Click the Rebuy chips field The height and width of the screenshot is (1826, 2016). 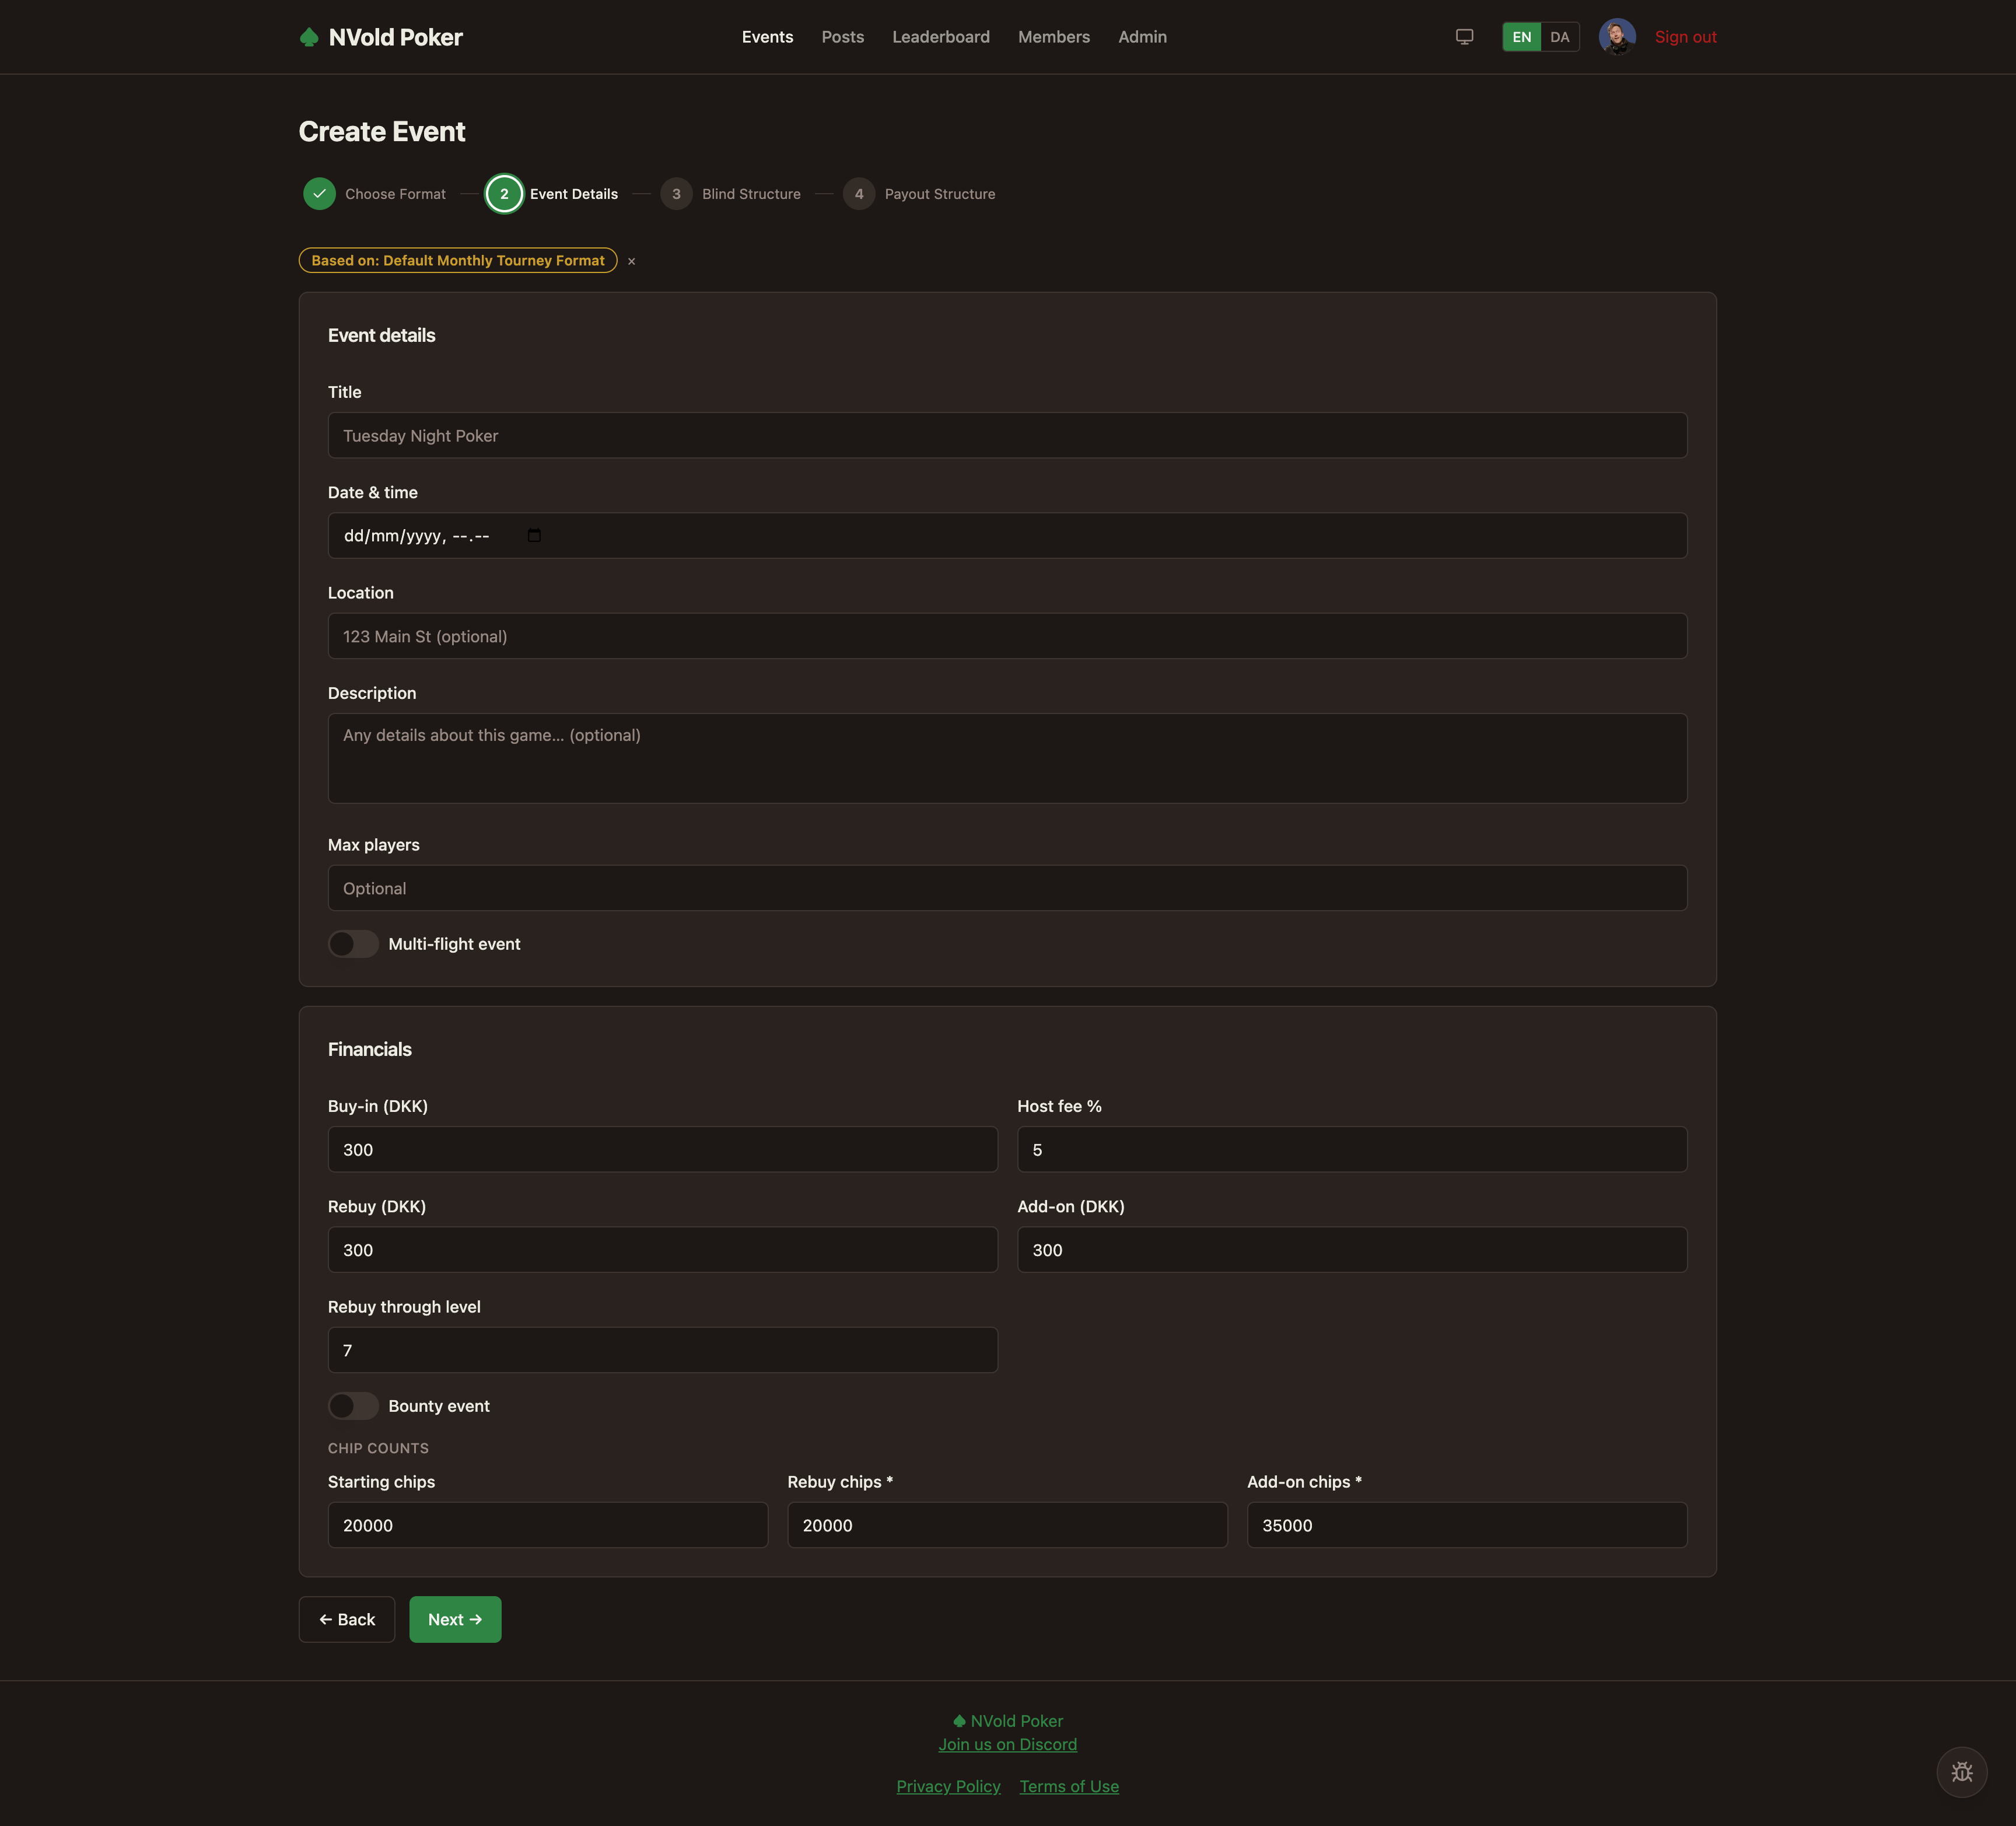[1007, 1525]
